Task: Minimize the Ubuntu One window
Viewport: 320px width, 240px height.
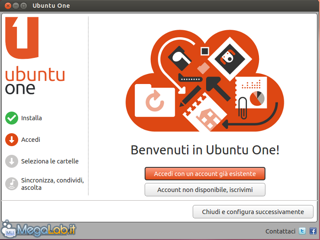Action: (x=16, y=6)
